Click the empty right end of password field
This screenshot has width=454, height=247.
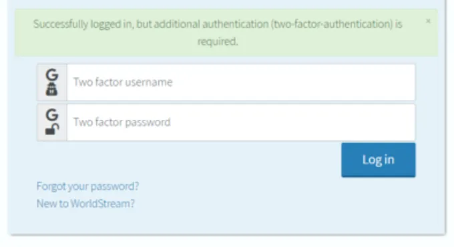click(x=377, y=123)
